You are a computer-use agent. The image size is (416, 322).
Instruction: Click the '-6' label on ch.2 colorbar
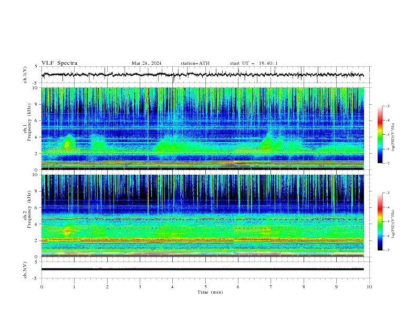[387, 236]
